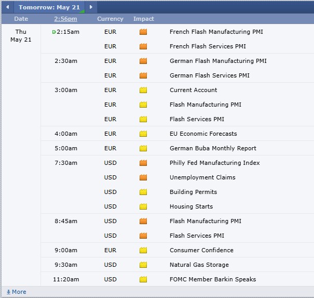Click Building Permits impact icon
Image resolution: width=314 pixels, height=298 pixels.
(143, 192)
